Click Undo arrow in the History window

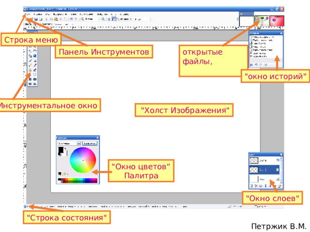256,65
